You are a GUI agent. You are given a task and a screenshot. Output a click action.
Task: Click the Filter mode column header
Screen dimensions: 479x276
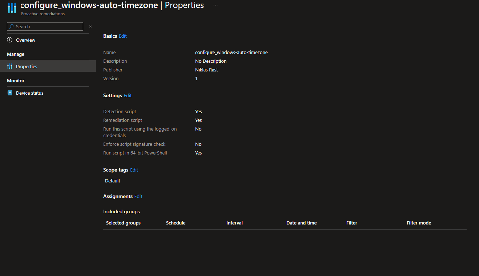(419, 223)
